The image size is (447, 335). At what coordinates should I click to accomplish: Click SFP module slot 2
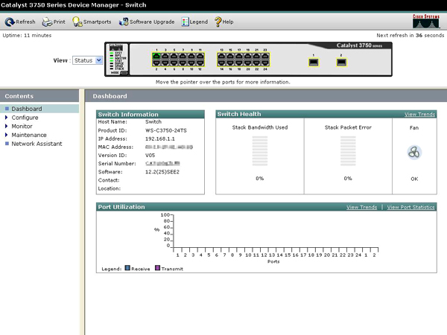tap(341, 63)
